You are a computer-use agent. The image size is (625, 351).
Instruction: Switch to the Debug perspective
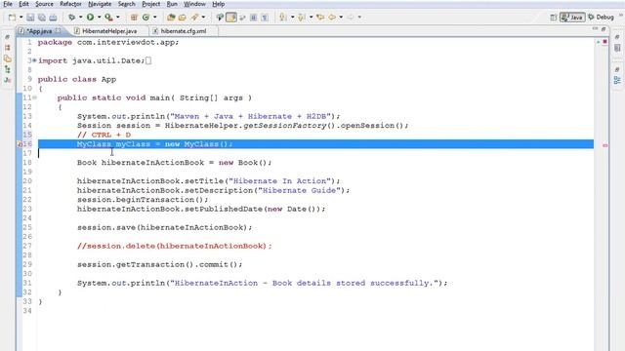[601, 18]
